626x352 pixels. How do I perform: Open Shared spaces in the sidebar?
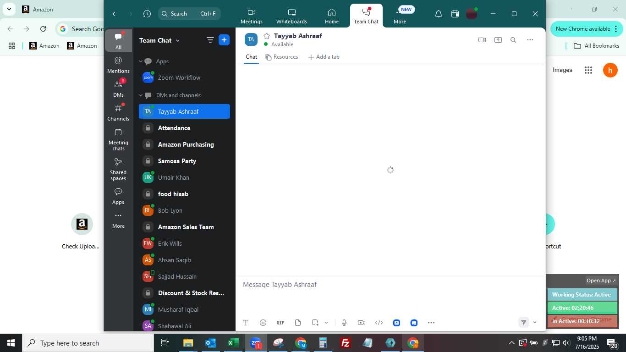point(118,169)
